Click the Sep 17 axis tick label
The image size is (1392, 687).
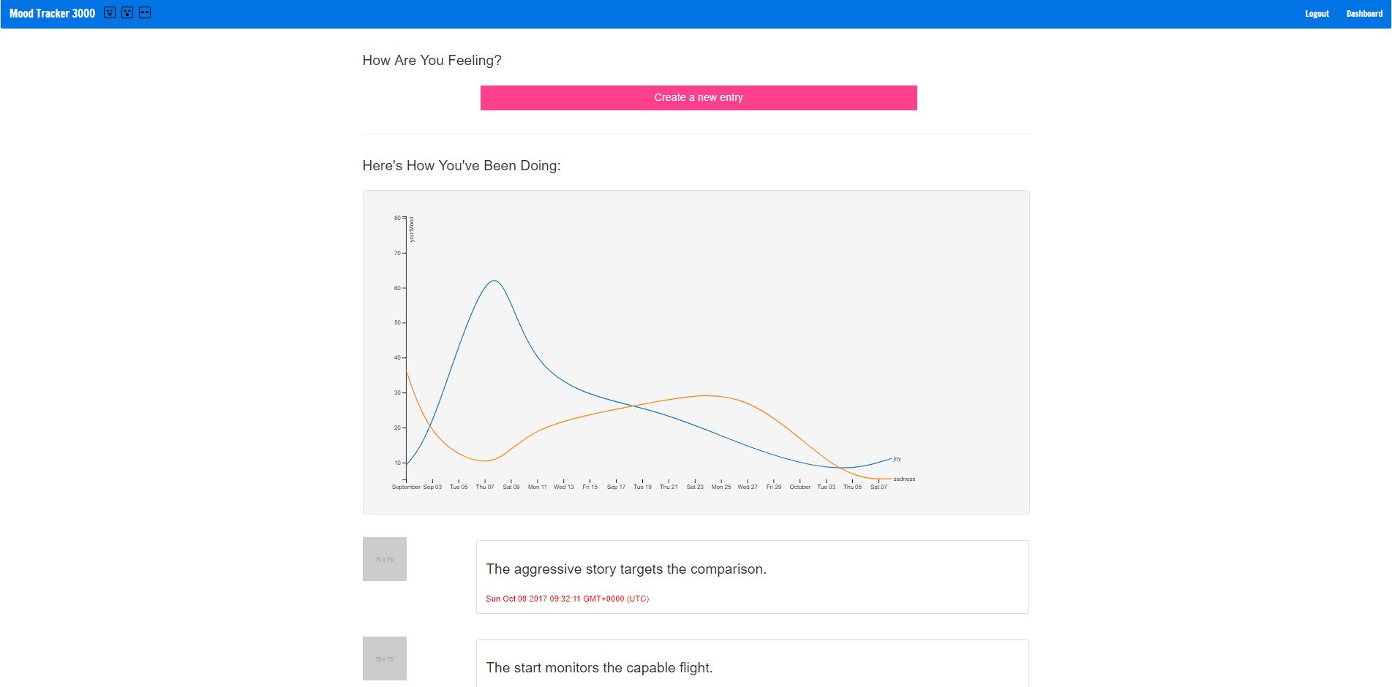616,487
